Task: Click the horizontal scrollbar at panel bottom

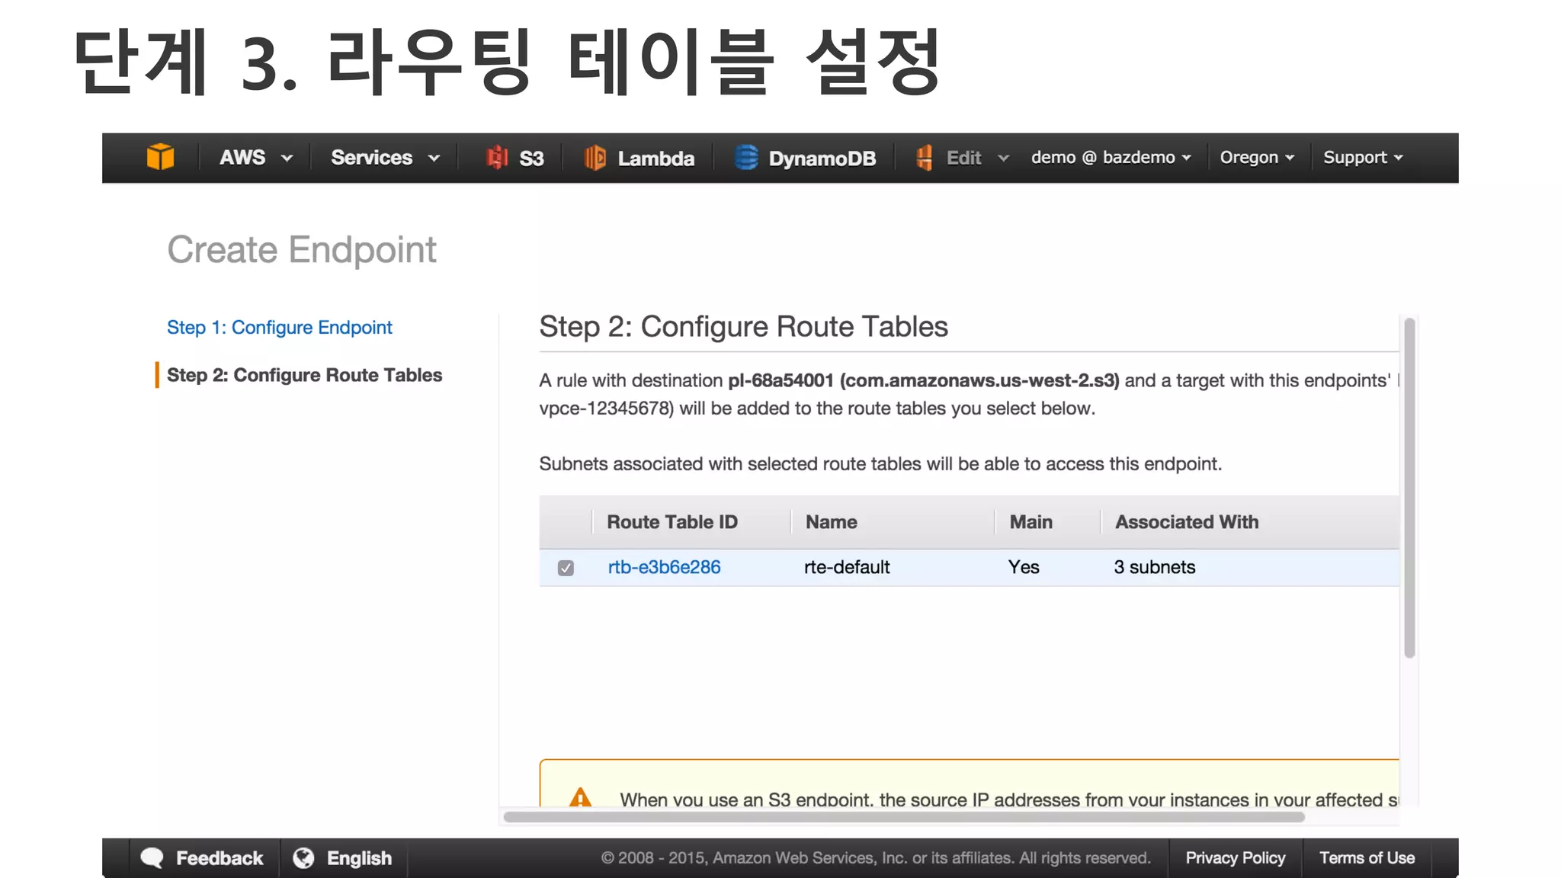Action: 903,817
